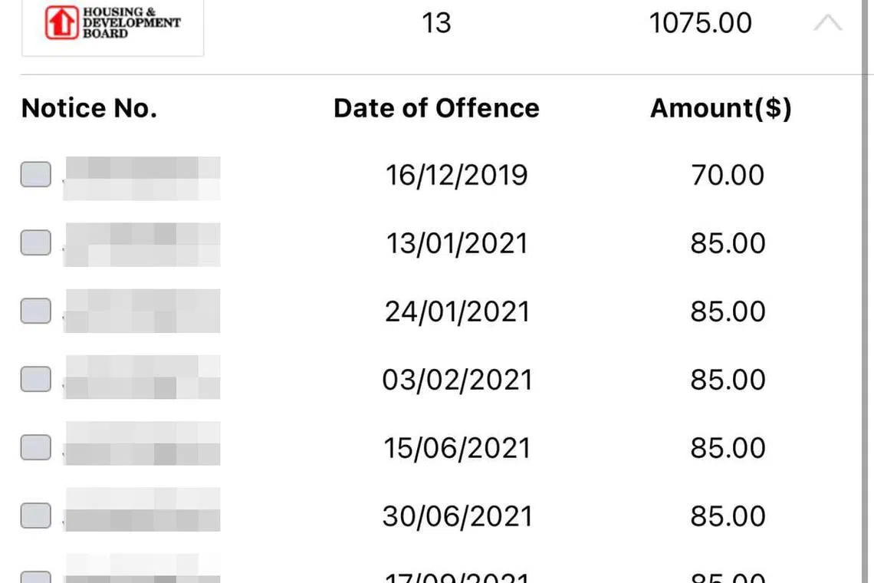This screenshot has height=583, width=874.
Task: Select the 16/12/2019 offence date
Action: (456, 175)
